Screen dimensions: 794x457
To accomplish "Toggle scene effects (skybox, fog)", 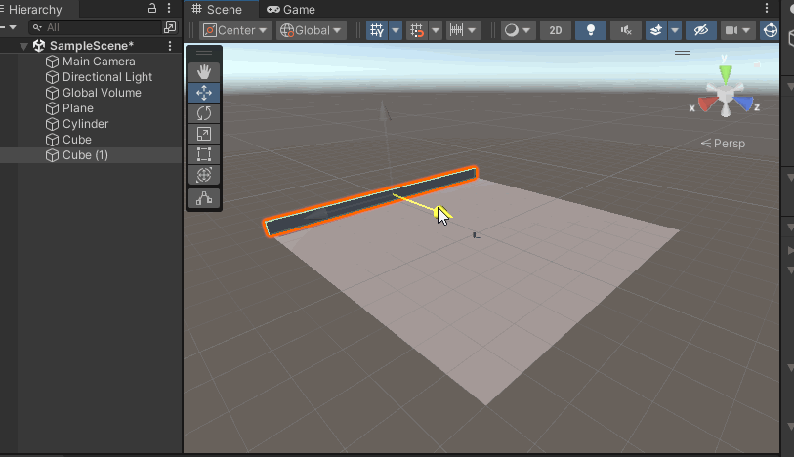I will [x=656, y=30].
